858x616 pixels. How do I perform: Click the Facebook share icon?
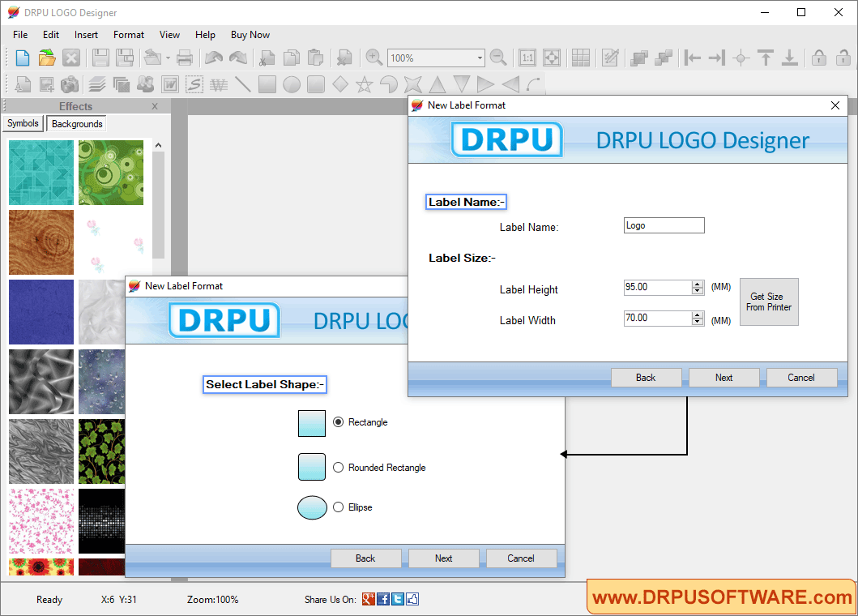(383, 599)
